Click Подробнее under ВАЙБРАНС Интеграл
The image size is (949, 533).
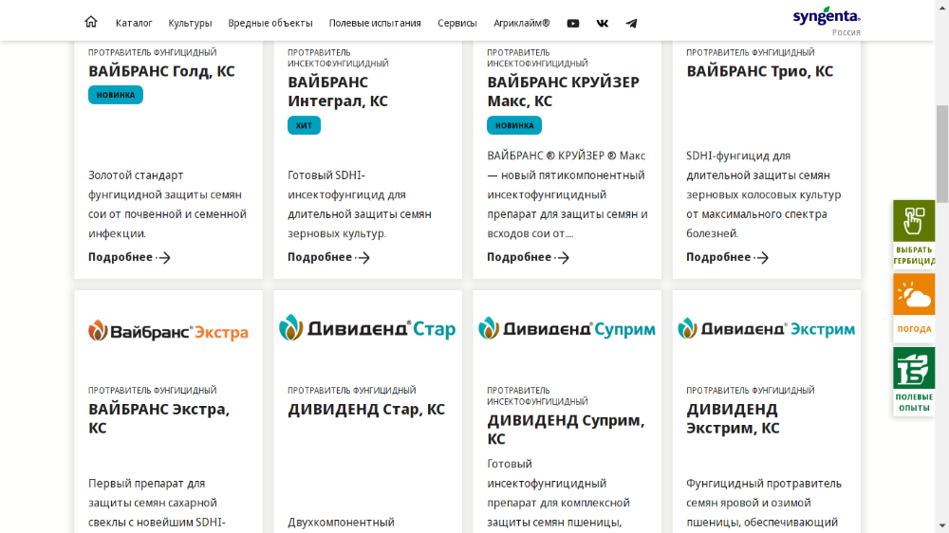click(328, 257)
